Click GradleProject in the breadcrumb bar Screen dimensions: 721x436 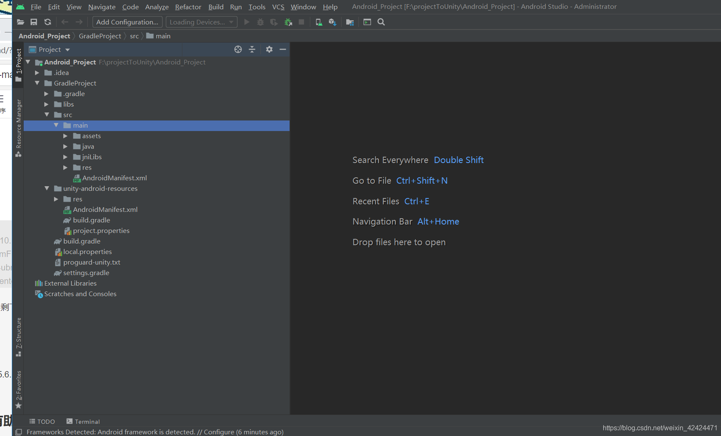tap(100, 36)
